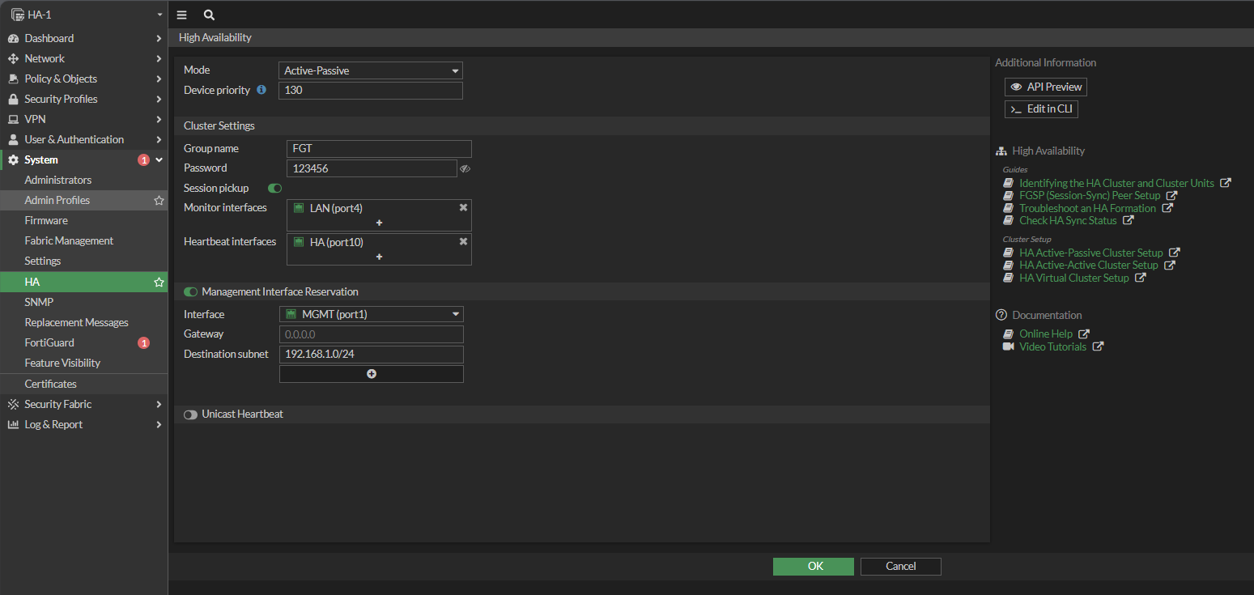The height and width of the screenshot is (595, 1254).
Task: Enable the Unicast Heartbeat toggle
Action: 191,414
